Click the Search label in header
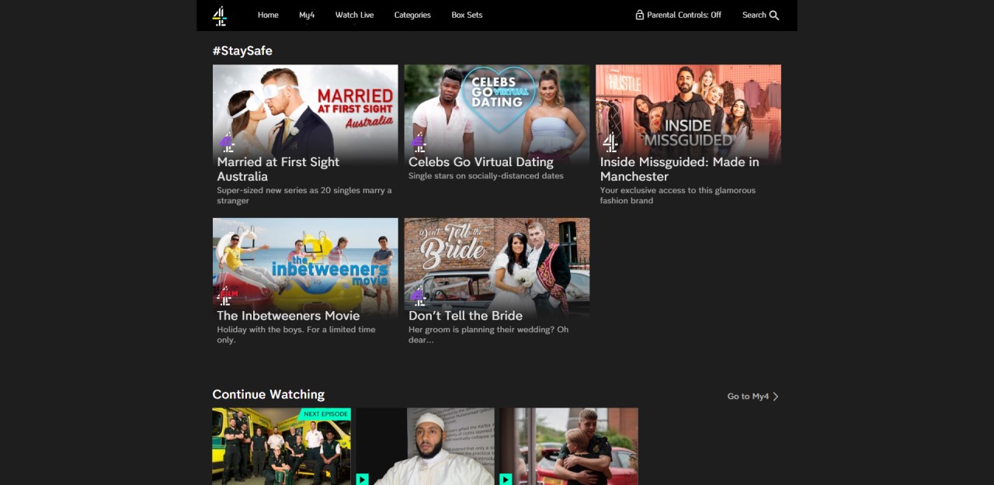 coord(754,15)
